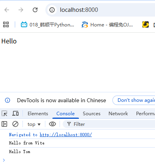Open the top JavaScript context dropdown

tap(34, 124)
